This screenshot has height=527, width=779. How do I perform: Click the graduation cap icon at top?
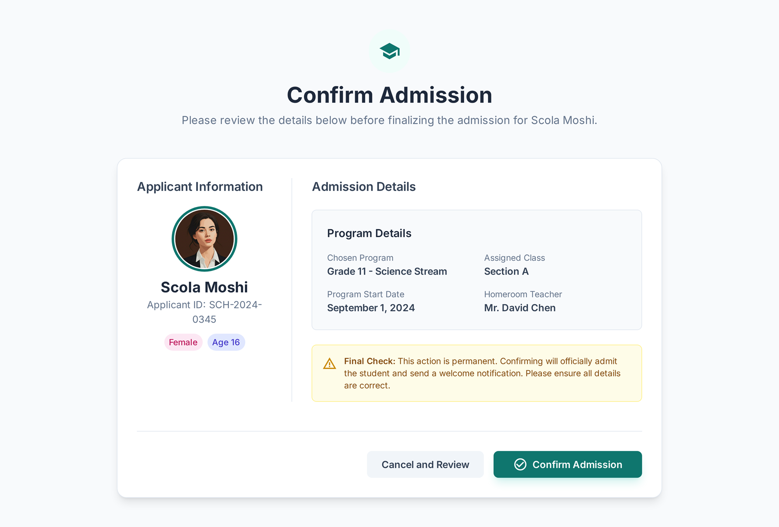(389, 51)
